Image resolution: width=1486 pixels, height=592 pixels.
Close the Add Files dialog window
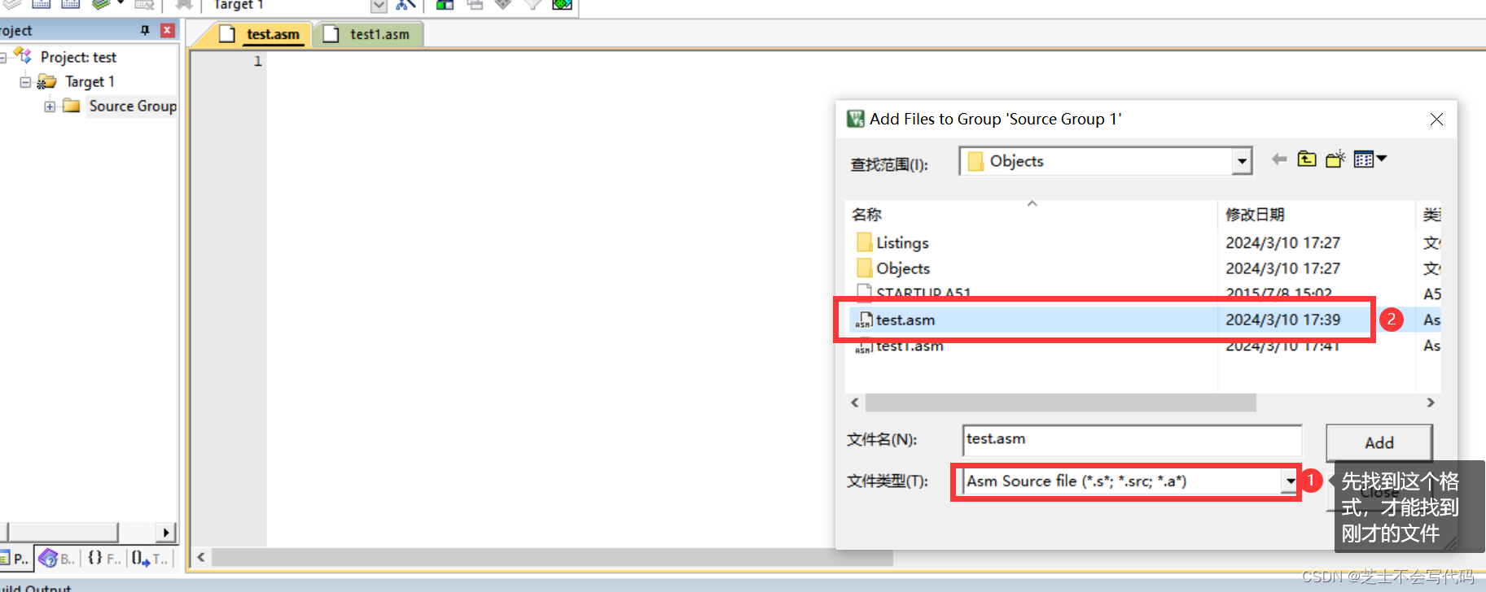click(x=1436, y=119)
